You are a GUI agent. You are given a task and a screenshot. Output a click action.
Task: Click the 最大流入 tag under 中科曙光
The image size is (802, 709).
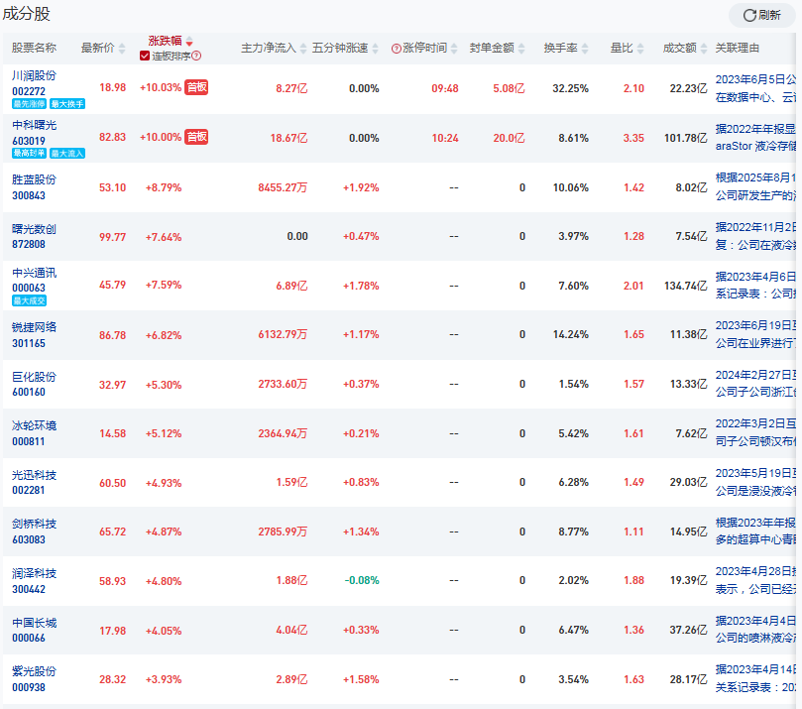67,154
